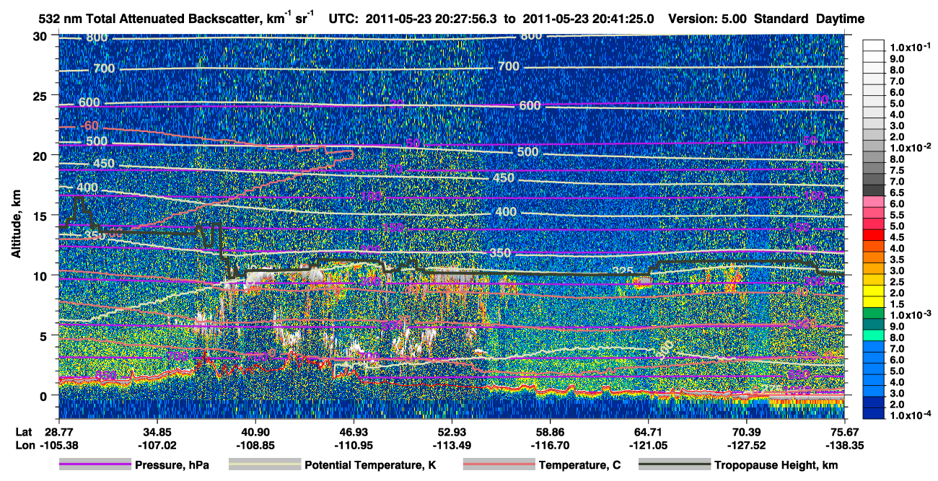Viewport: 938px width, 481px height.
Task: Click the altitude tick label 30
Action: [41, 35]
